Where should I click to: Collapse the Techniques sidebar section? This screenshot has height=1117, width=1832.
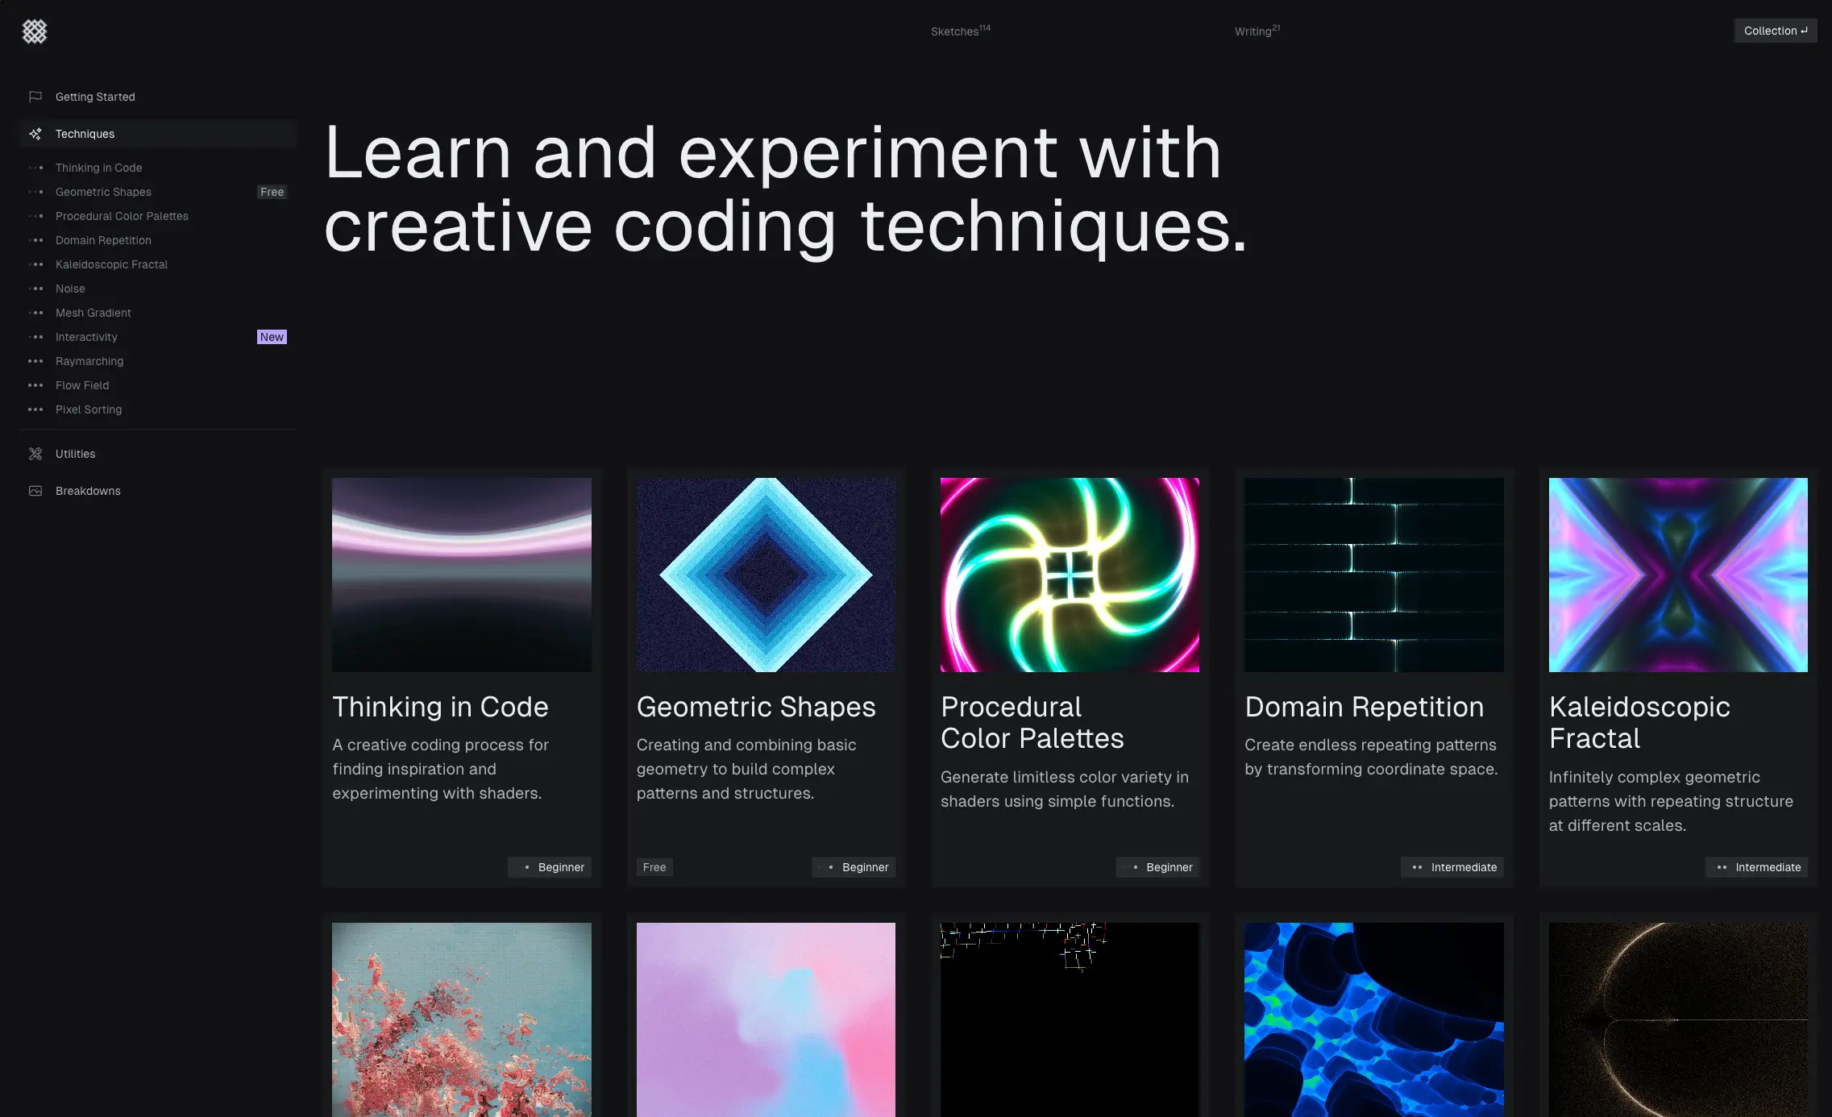click(85, 134)
